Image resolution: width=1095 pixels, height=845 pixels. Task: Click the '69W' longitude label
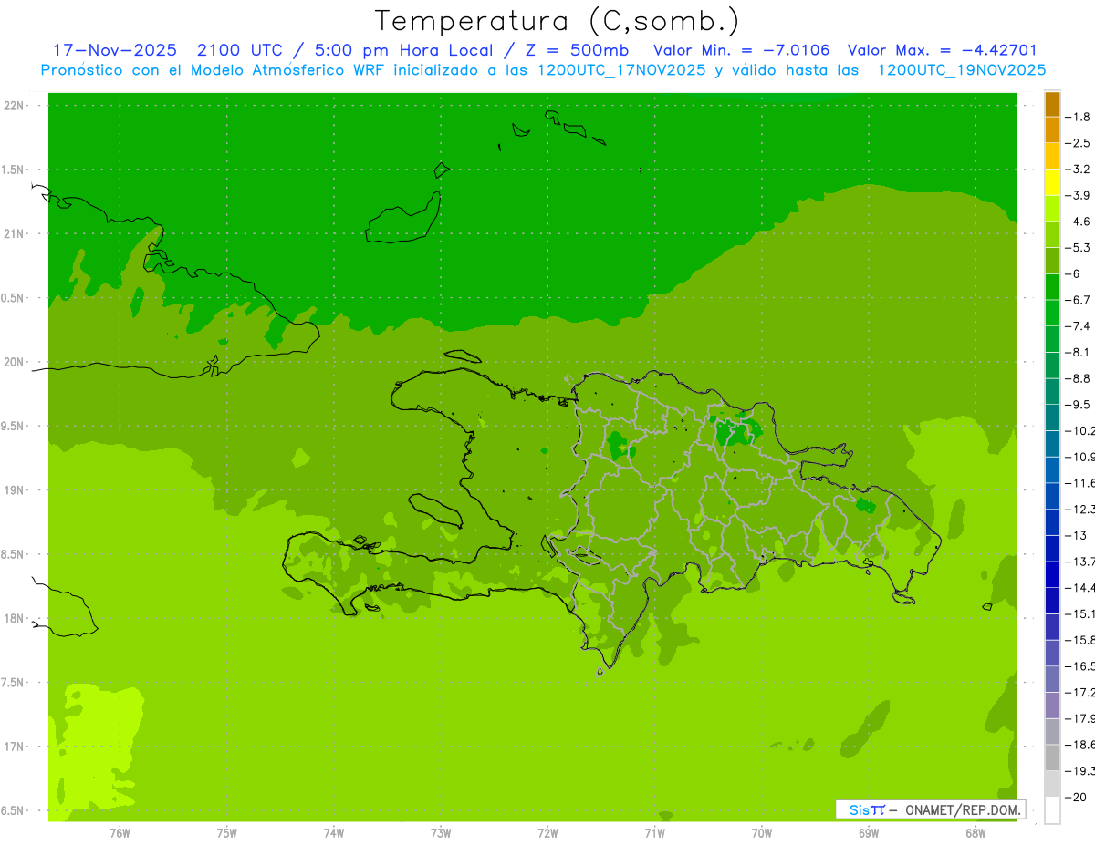pos(869,833)
